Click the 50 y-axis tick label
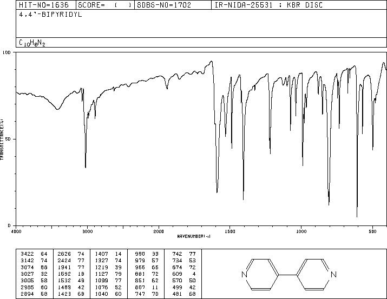 [x=8, y=139]
